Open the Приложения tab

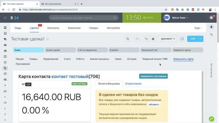tap(23, 64)
